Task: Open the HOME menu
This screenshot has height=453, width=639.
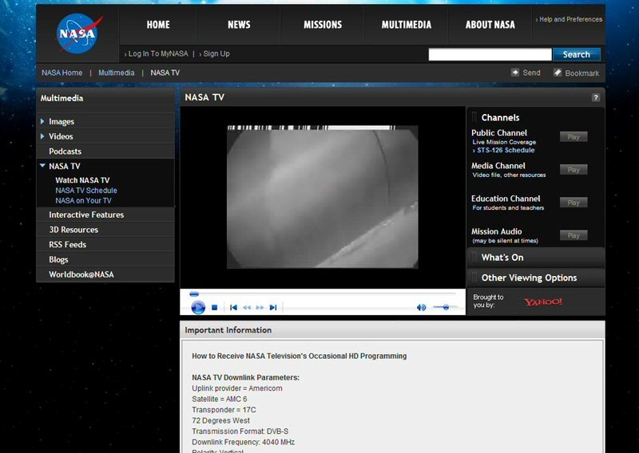Action: coord(158,25)
